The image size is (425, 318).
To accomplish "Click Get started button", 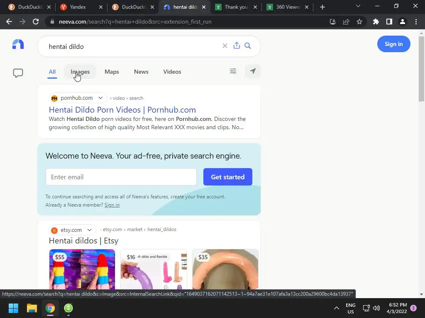I will [228, 177].
